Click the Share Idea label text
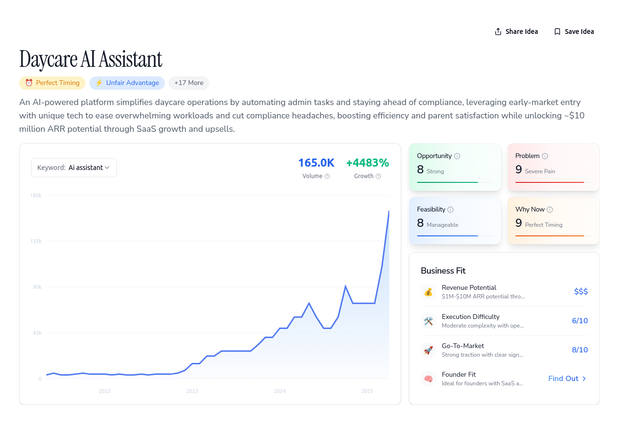The image size is (619, 424). [x=522, y=32]
